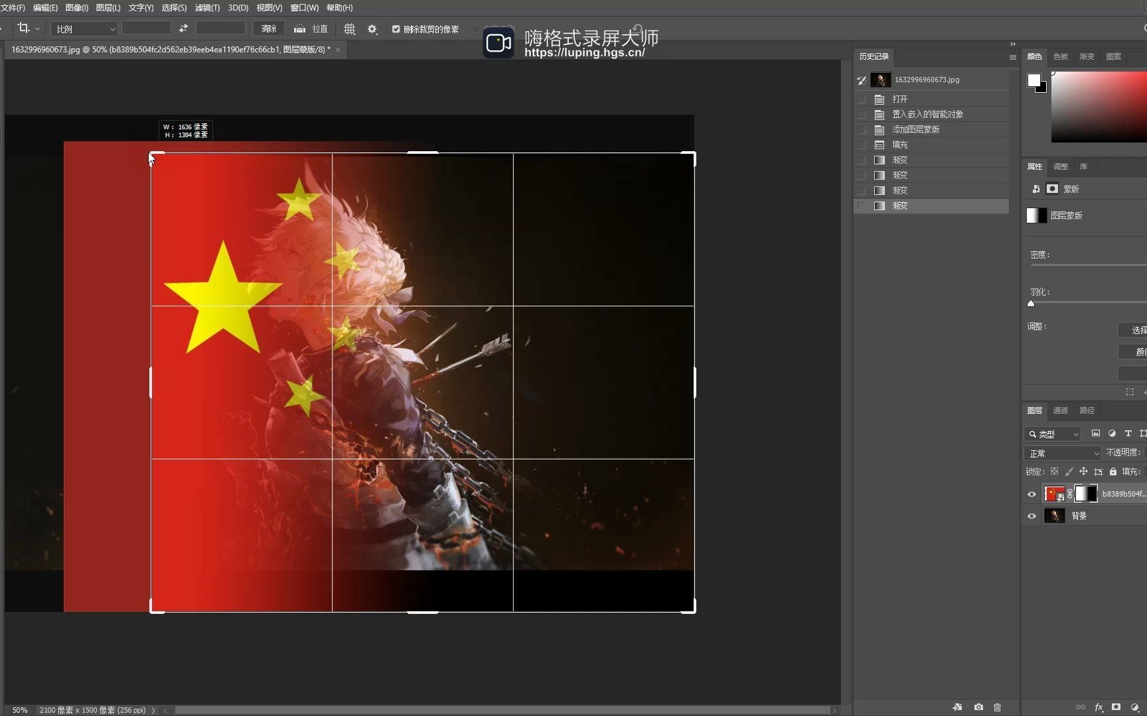Create a new adjustment layer icon

[1134, 707]
